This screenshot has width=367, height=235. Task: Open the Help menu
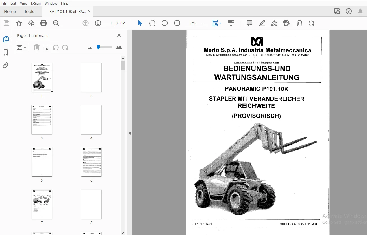(x=64, y=3)
